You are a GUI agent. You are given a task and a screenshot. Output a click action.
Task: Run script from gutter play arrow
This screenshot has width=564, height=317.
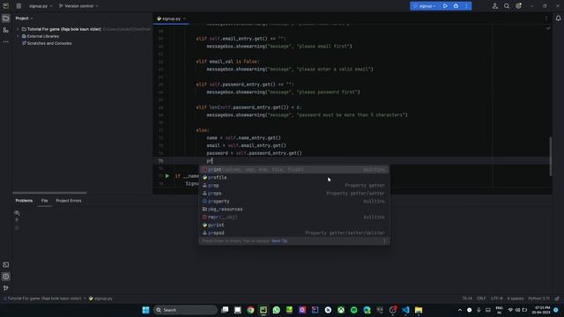(167, 176)
